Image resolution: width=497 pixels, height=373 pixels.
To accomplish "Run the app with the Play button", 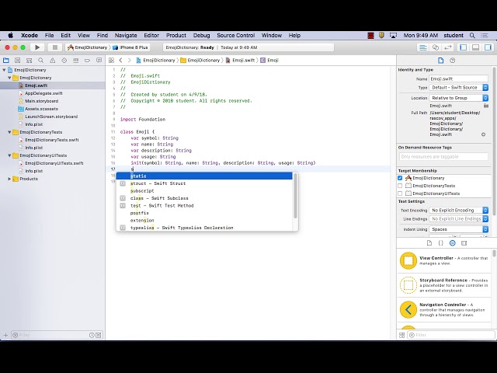I will (x=37, y=47).
